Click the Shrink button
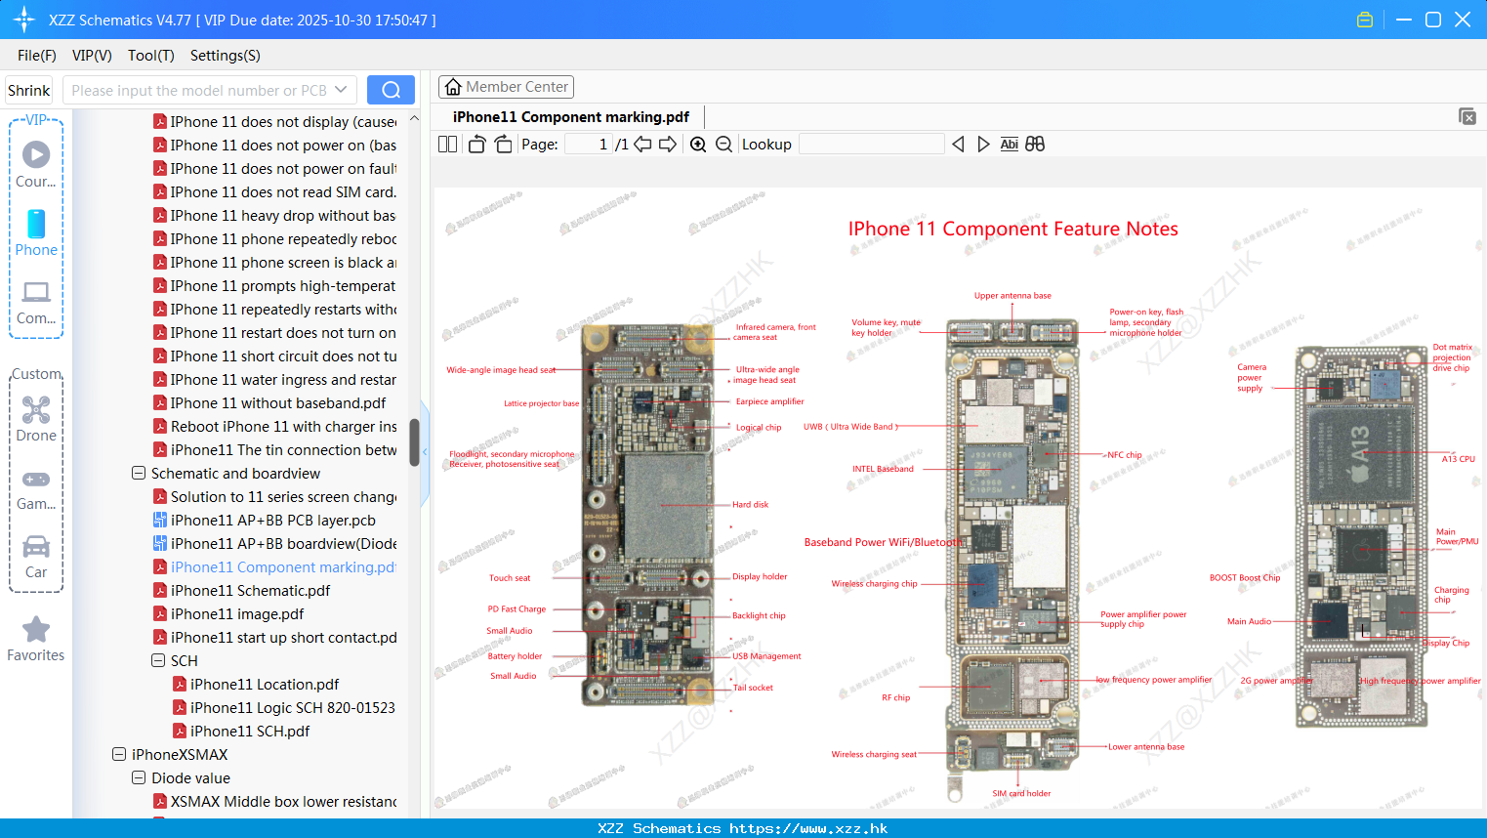This screenshot has width=1487, height=838. [x=29, y=90]
